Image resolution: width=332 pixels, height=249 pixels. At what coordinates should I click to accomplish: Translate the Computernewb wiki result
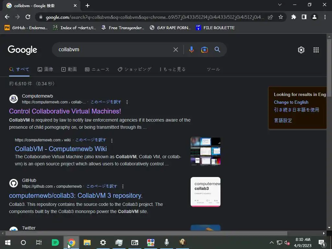click(91, 140)
